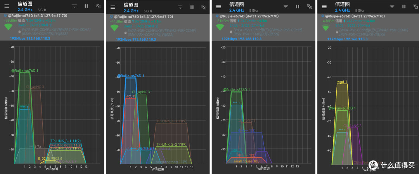
Task: Tap 信道图 title in the -38dBm screenshot
Action: coord(25,4)
